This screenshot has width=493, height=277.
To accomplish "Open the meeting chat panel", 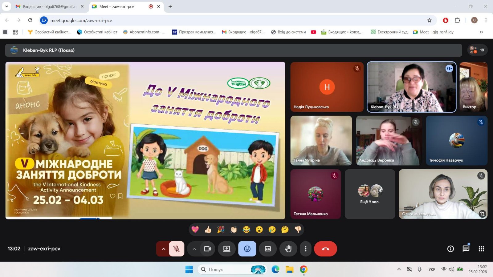I will click(466, 248).
